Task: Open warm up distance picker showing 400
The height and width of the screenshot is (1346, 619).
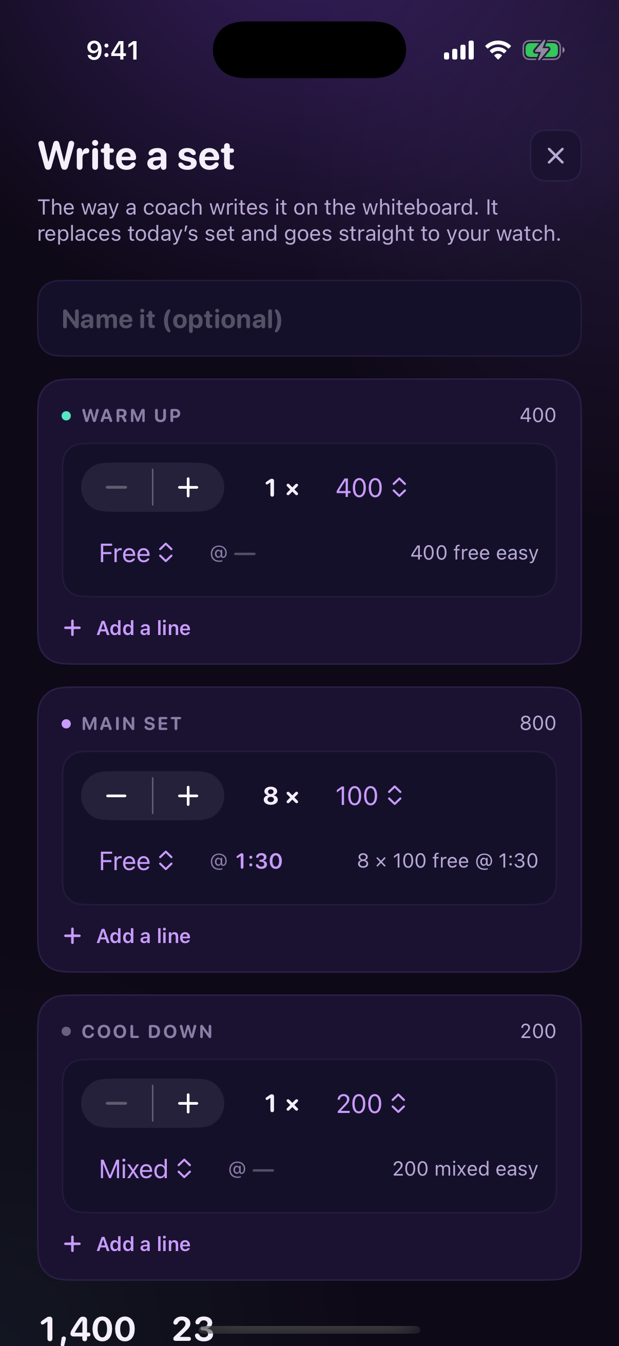Action: point(372,488)
